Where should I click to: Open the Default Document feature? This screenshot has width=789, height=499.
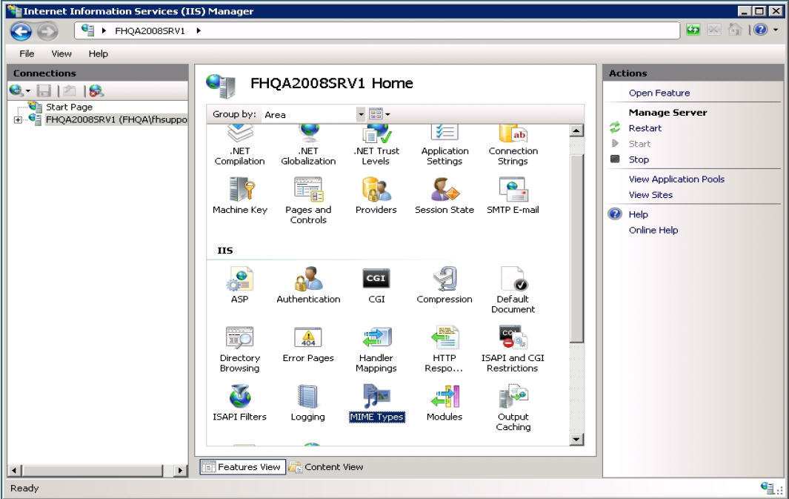click(513, 289)
